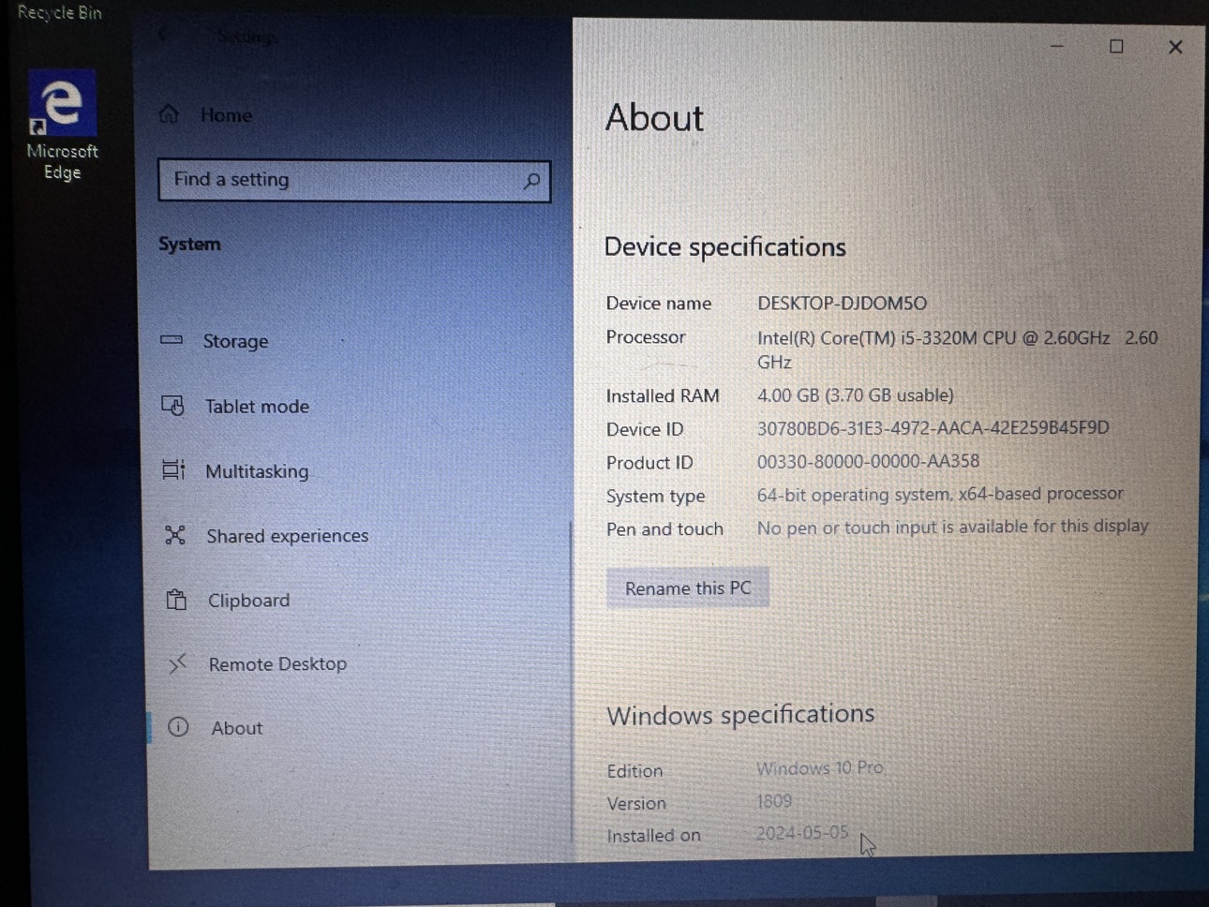Click Rename this PC button
Viewport: 1209px width, 907px height.
(688, 588)
